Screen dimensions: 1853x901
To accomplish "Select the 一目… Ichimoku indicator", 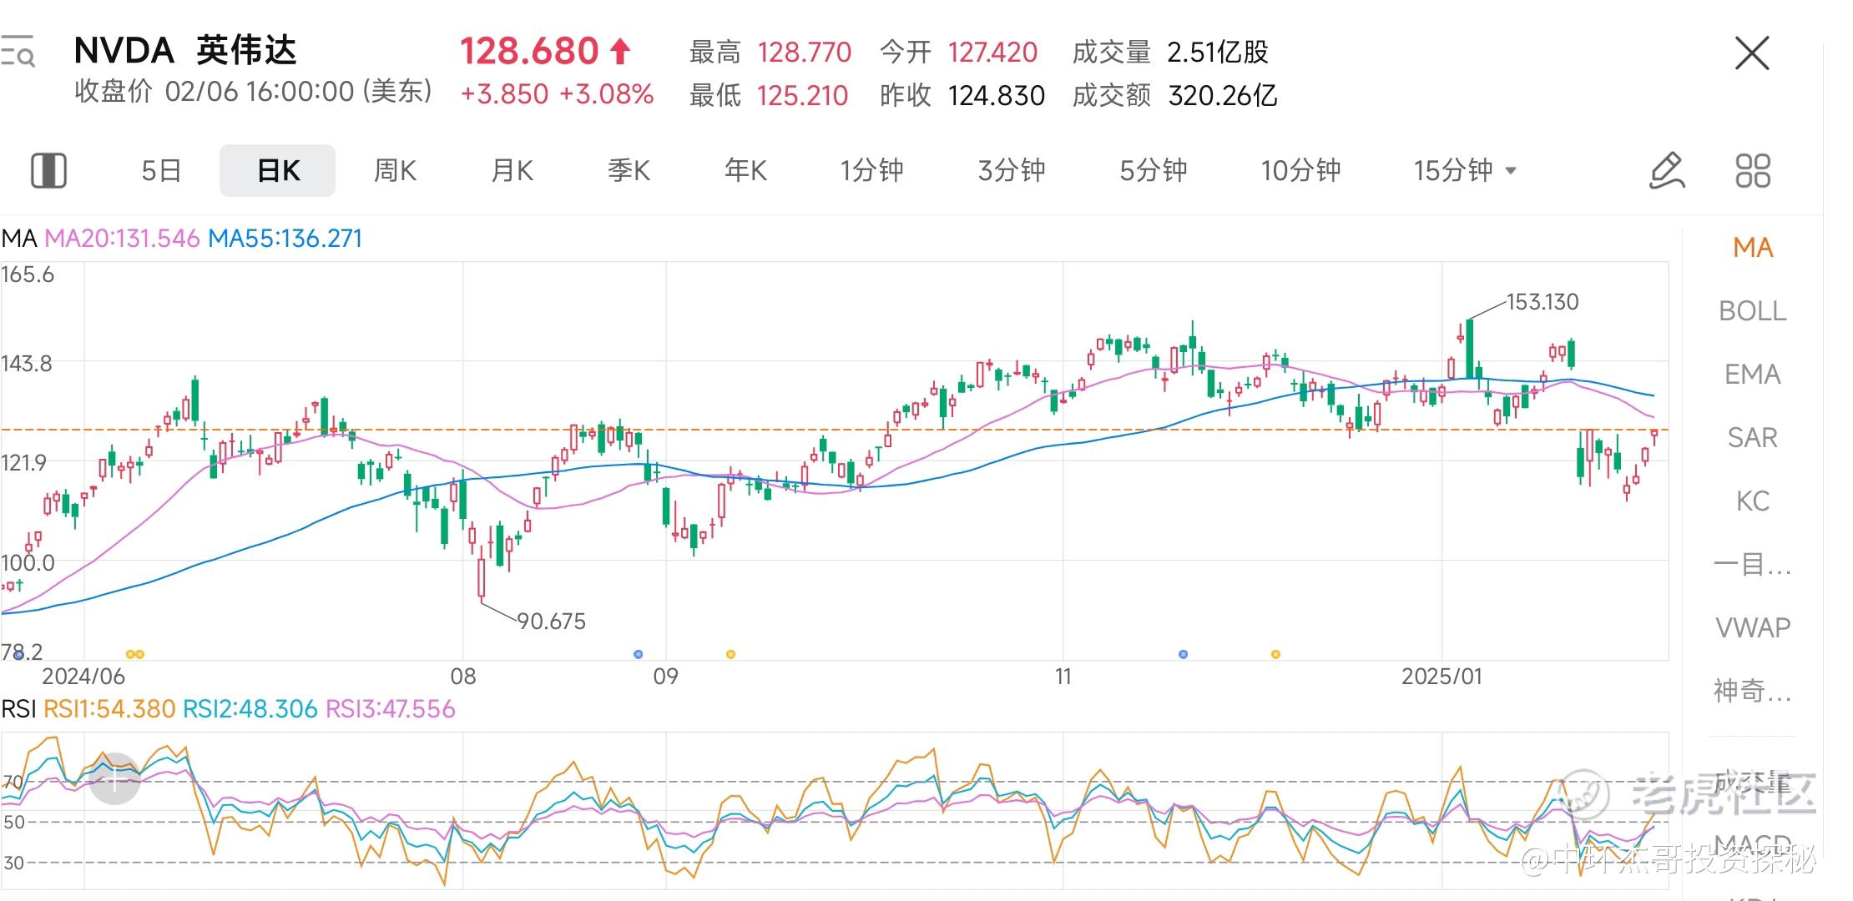I will coord(1753,565).
